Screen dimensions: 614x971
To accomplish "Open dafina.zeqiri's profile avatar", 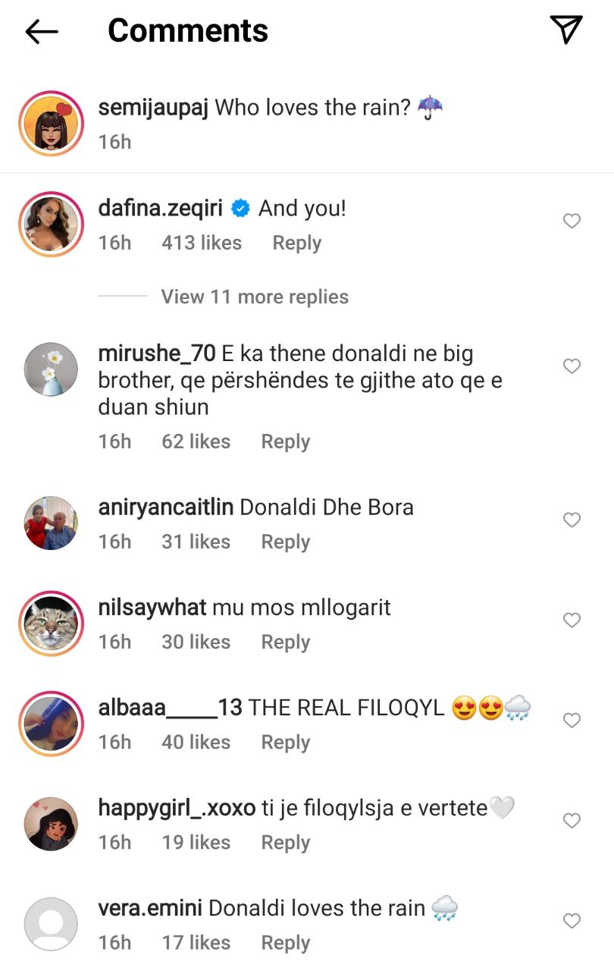I will pos(52,224).
